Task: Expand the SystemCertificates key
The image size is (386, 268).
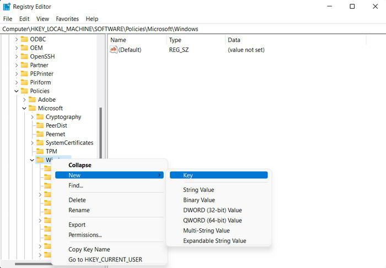Action: [32, 143]
